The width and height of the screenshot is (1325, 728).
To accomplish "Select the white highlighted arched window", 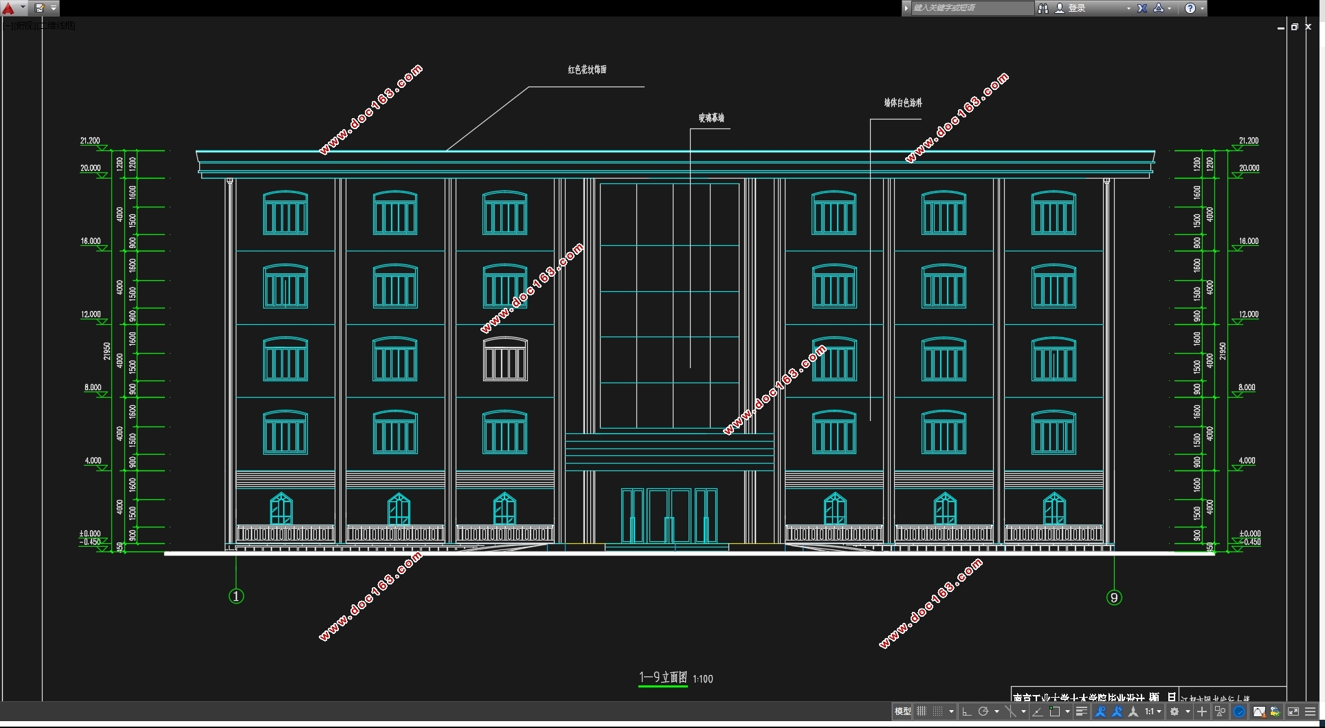I will click(505, 359).
